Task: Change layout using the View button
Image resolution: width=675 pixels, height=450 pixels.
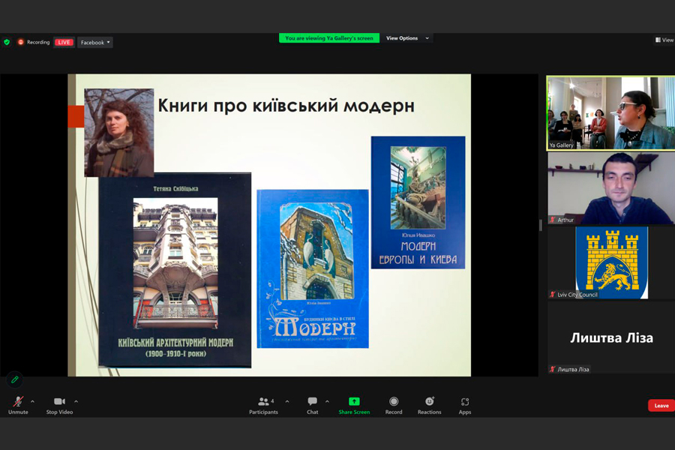Action: pyautogui.click(x=664, y=40)
